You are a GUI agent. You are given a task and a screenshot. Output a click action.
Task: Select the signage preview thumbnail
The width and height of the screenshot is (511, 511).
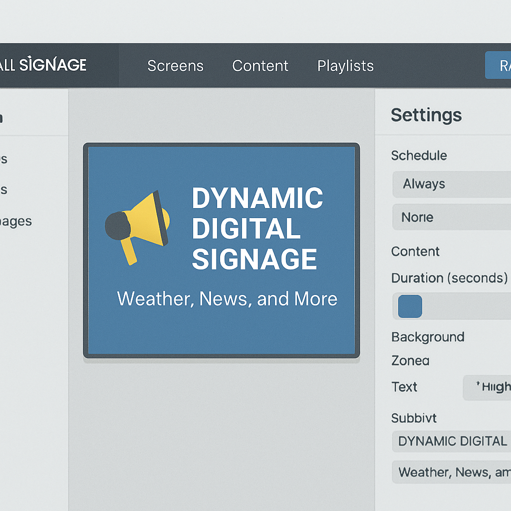222,251
